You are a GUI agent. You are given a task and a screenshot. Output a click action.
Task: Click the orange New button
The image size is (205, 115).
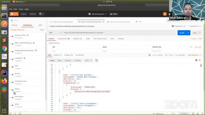pos(14,14)
